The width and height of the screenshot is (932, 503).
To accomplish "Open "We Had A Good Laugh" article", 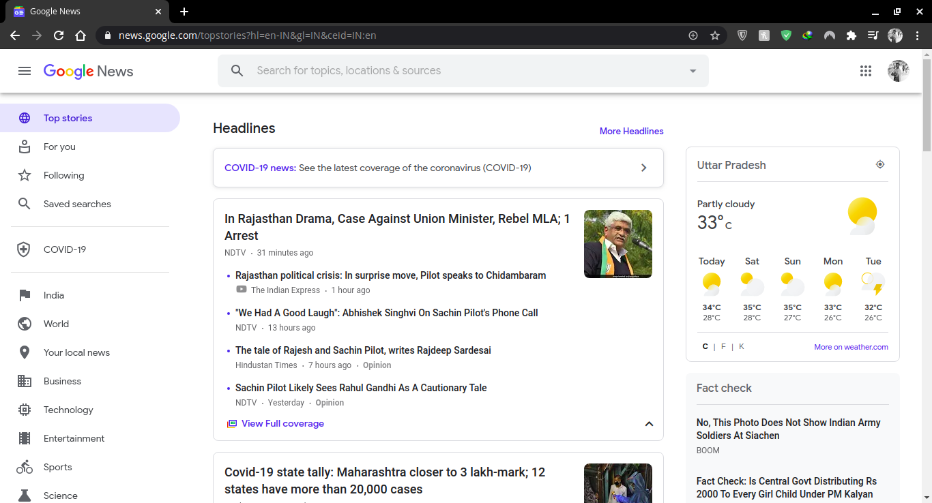I will tap(387, 313).
